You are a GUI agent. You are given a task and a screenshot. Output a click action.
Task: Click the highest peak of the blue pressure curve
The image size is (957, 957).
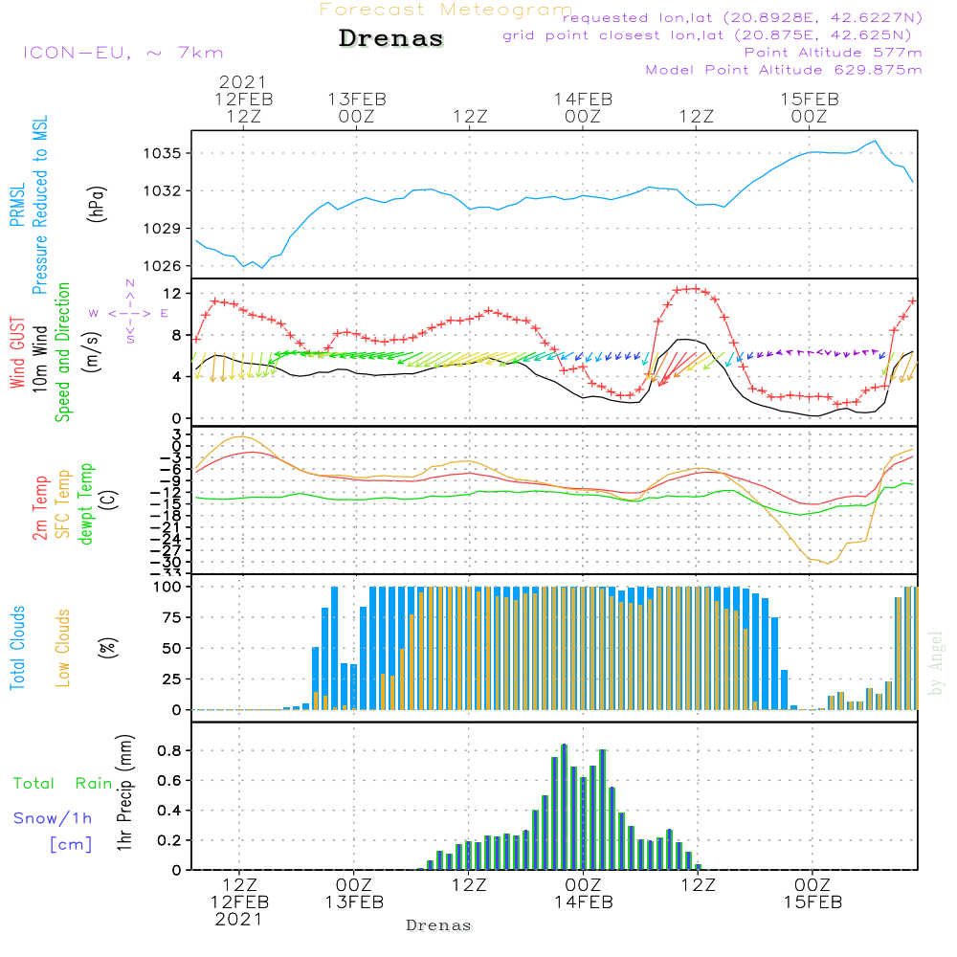coord(876,141)
